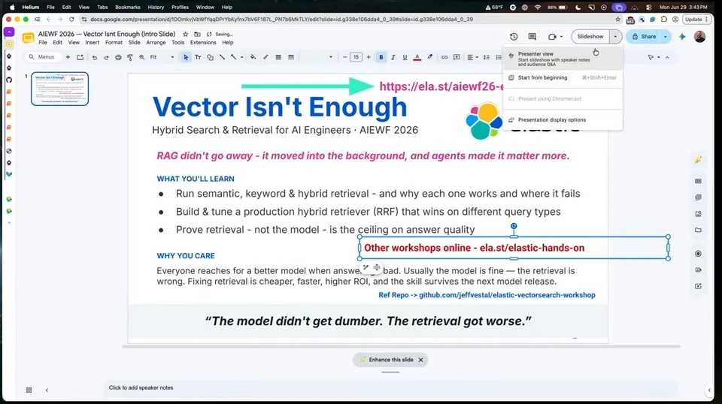Collapse the Slideshow dropdown arrow
The width and height of the screenshot is (722, 404).
coord(616,37)
